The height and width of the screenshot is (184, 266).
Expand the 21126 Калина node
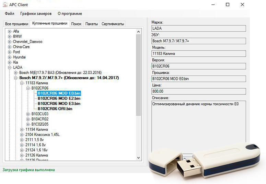click(22, 156)
